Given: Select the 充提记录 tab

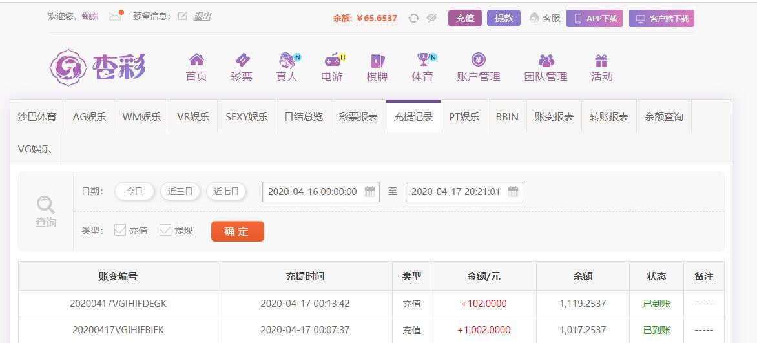Looking at the screenshot, I should [413, 116].
